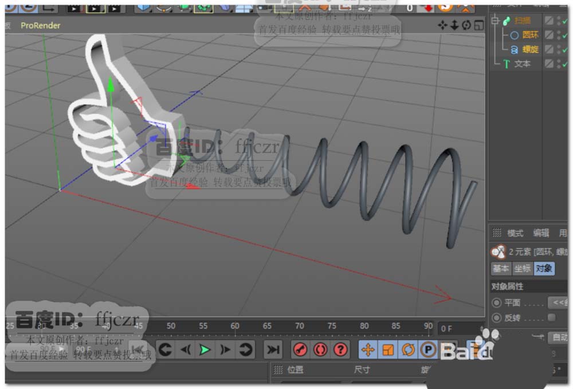Screen dimensions: 573x389
Task: Click the viewport rotate camera icon
Action: point(466,25)
